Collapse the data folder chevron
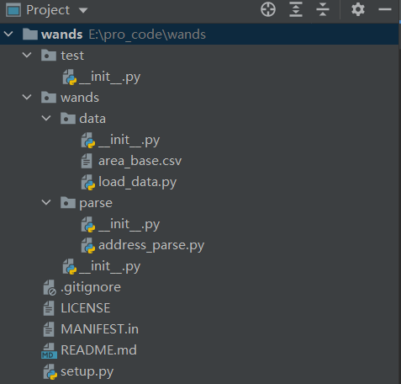The width and height of the screenshot is (401, 384). tap(46, 118)
